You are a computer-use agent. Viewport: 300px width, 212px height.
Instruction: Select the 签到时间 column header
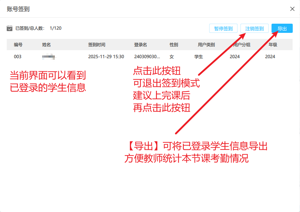point(97,45)
